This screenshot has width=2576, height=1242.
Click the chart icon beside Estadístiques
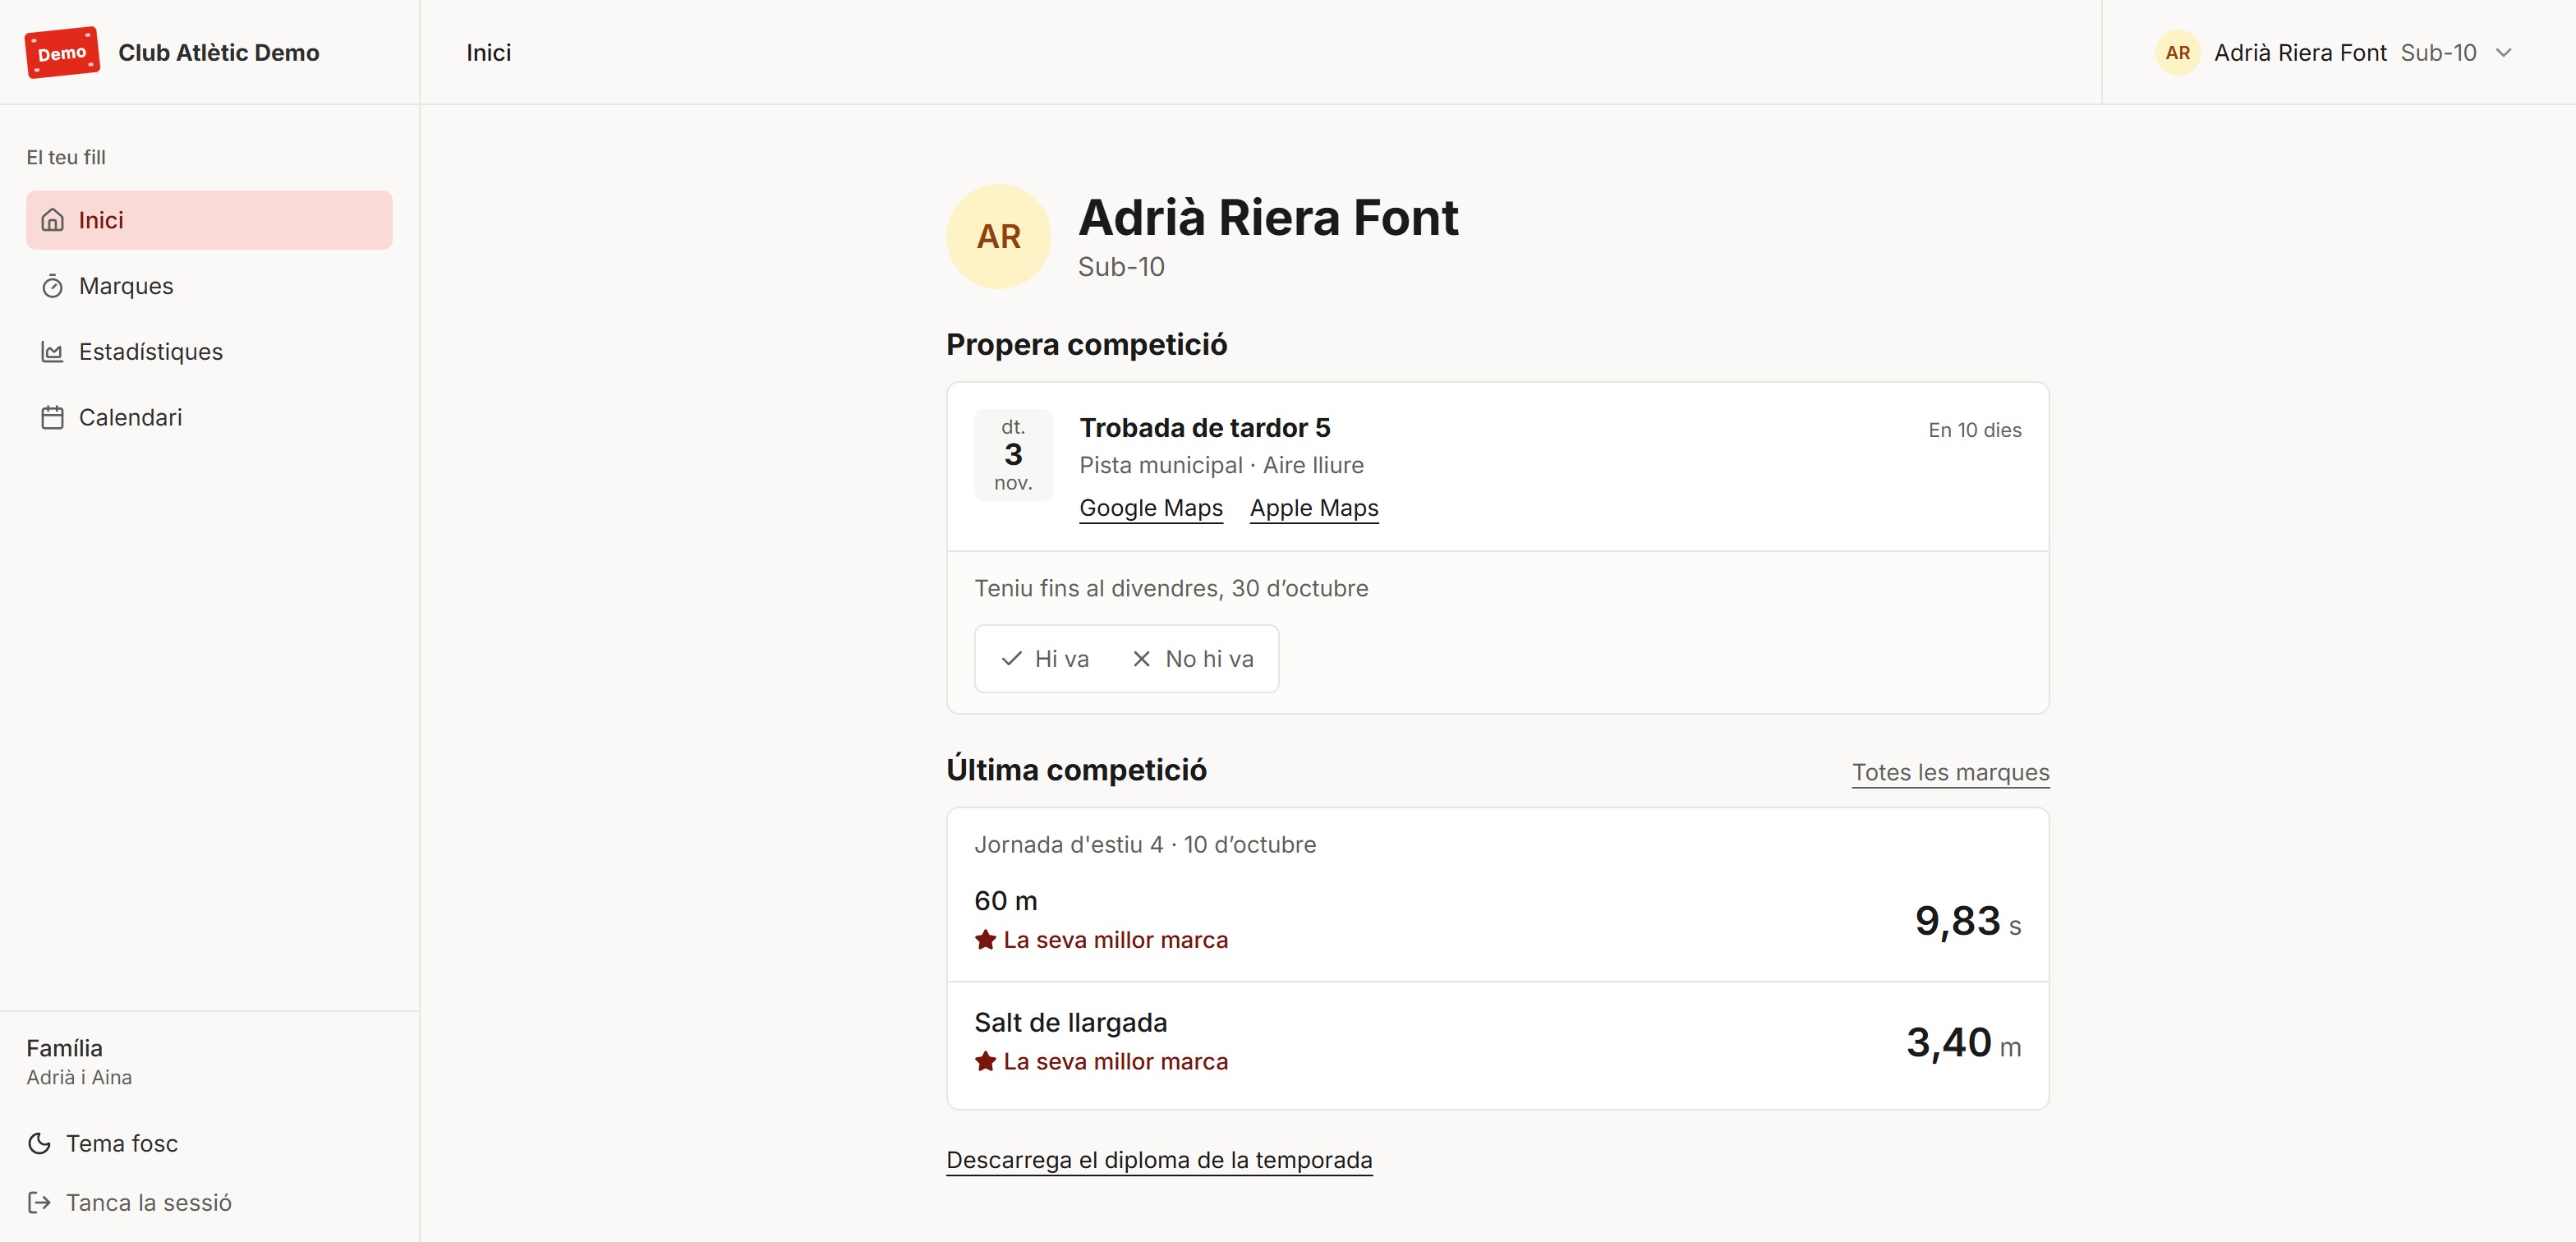tap(53, 352)
